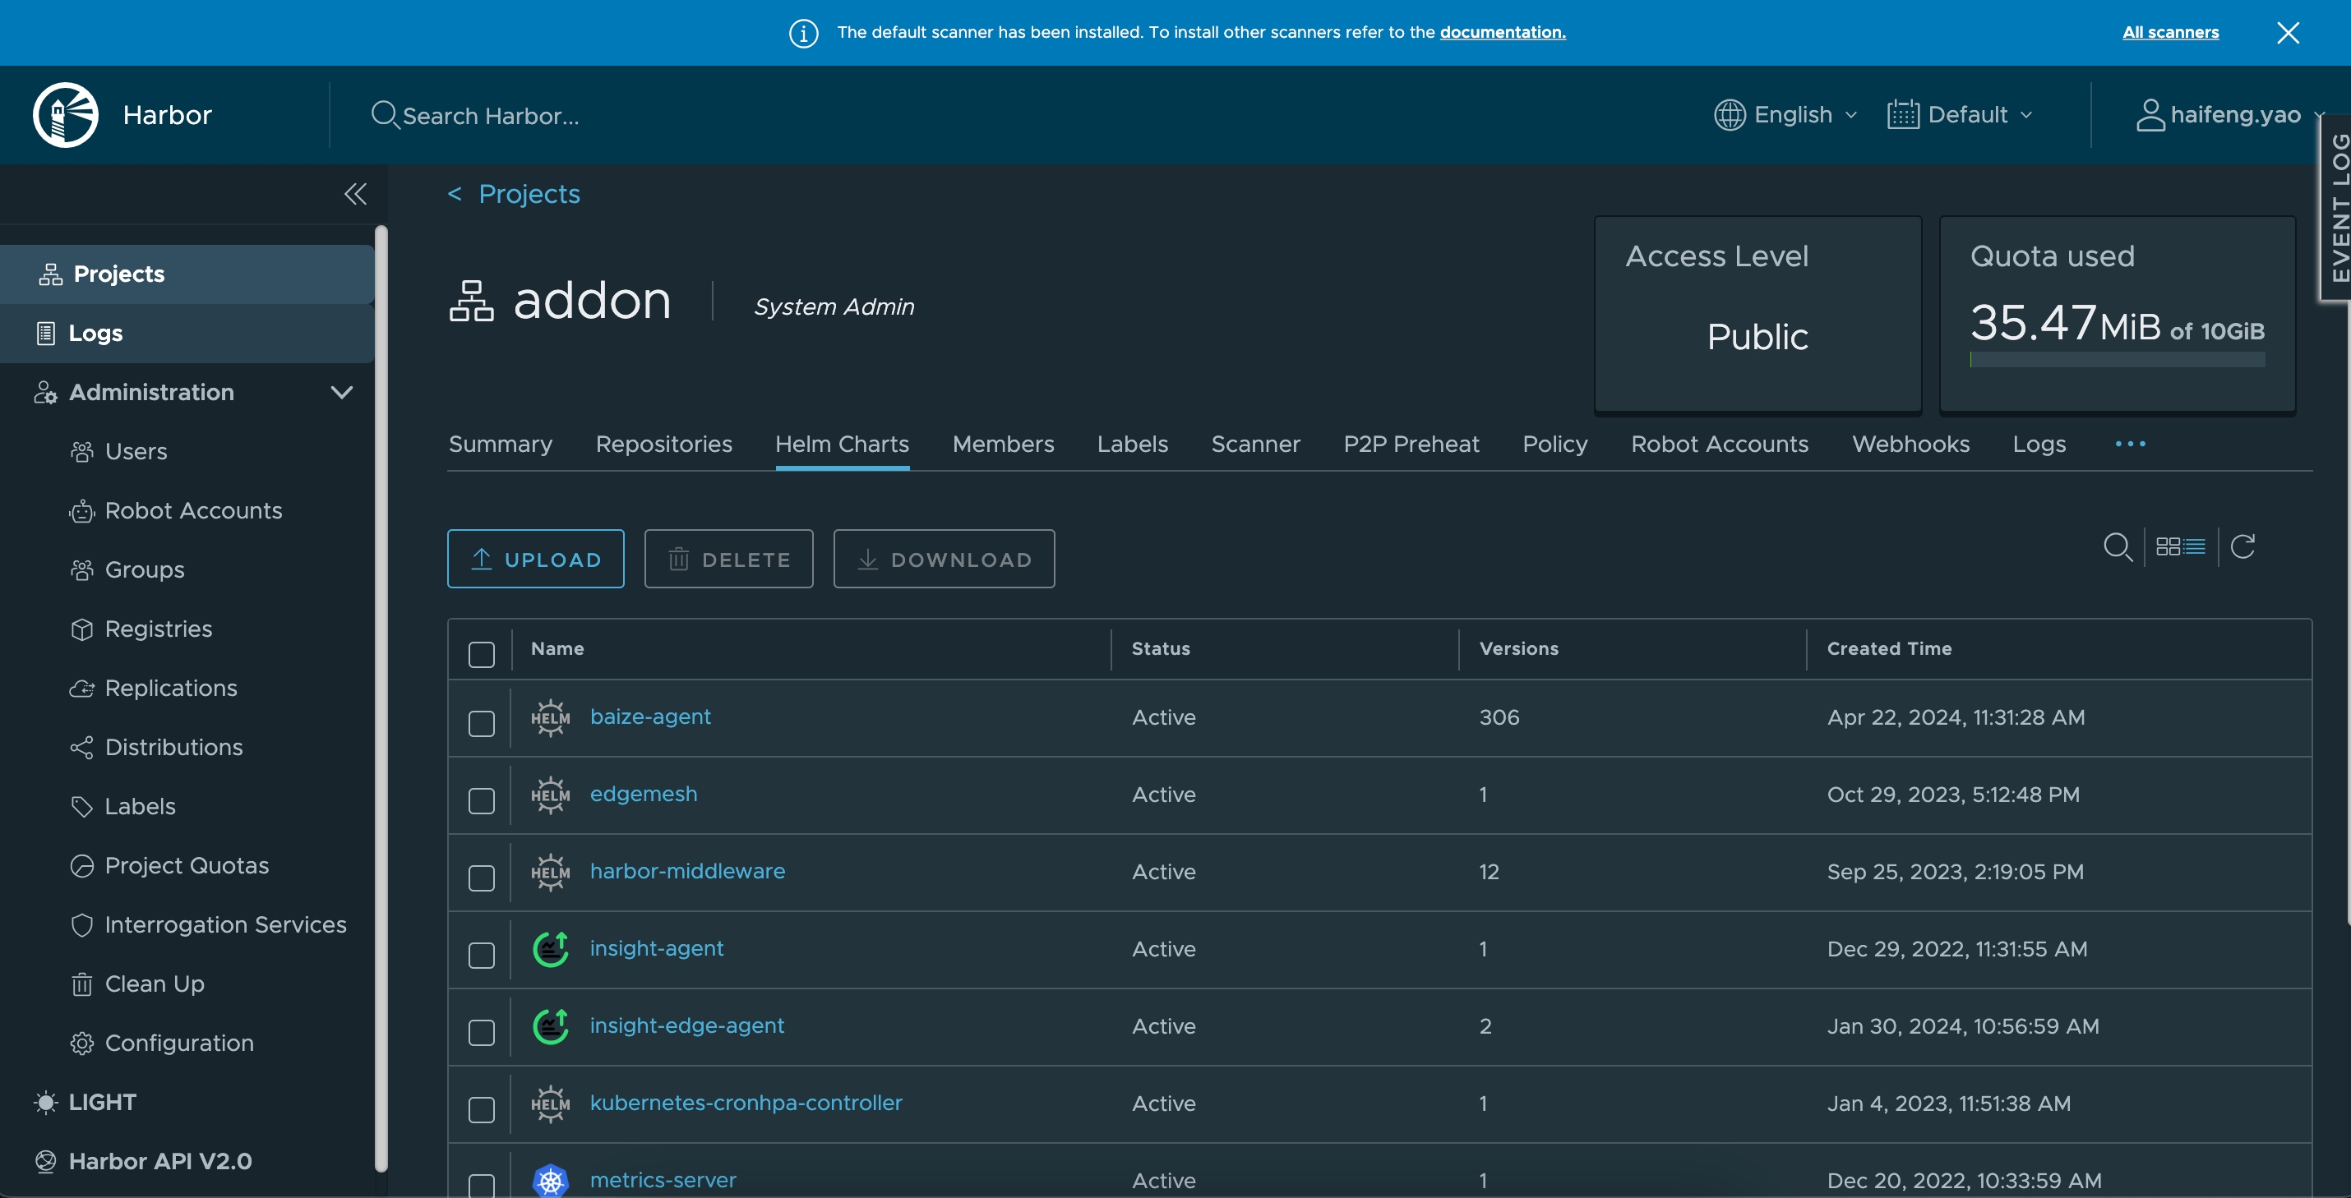Select the checkbox for baize-agent chart

(482, 722)
